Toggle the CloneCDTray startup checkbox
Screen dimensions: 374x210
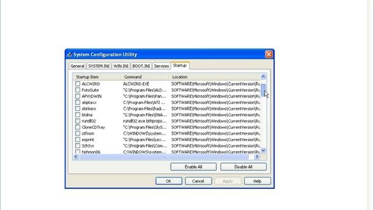pyautogui.click(x=78, y=127)
